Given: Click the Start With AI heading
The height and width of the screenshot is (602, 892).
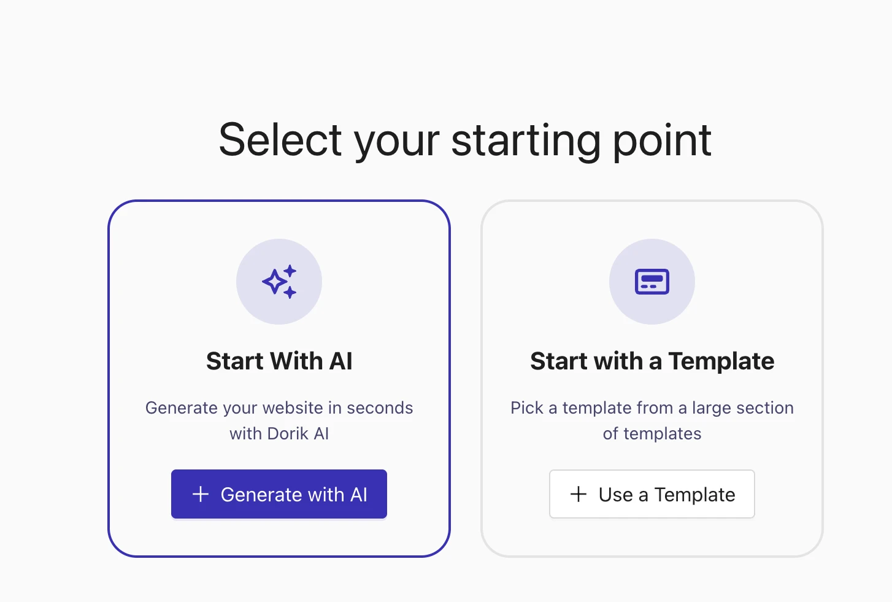Looking at the screenshot, I should tap(279, 361).
